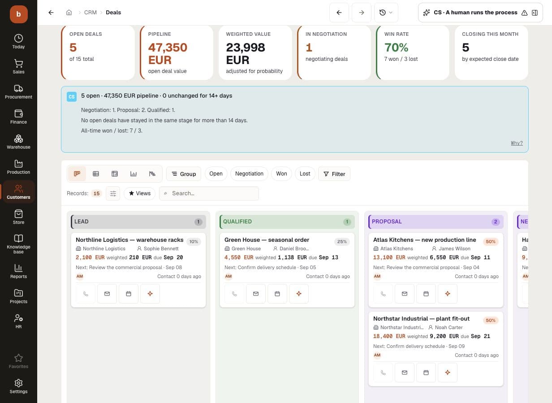Go to the home breadcrumb icon
Screen dimensions: 552x403
coord(69,13)
